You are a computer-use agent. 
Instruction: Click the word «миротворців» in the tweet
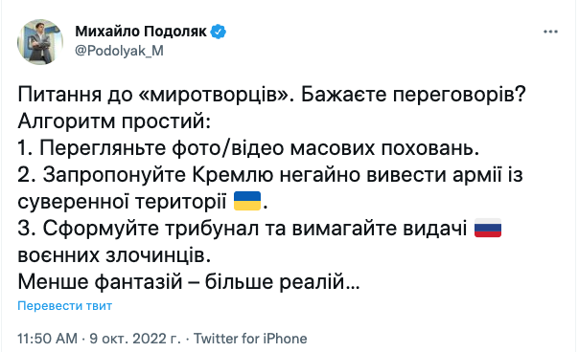216,95
